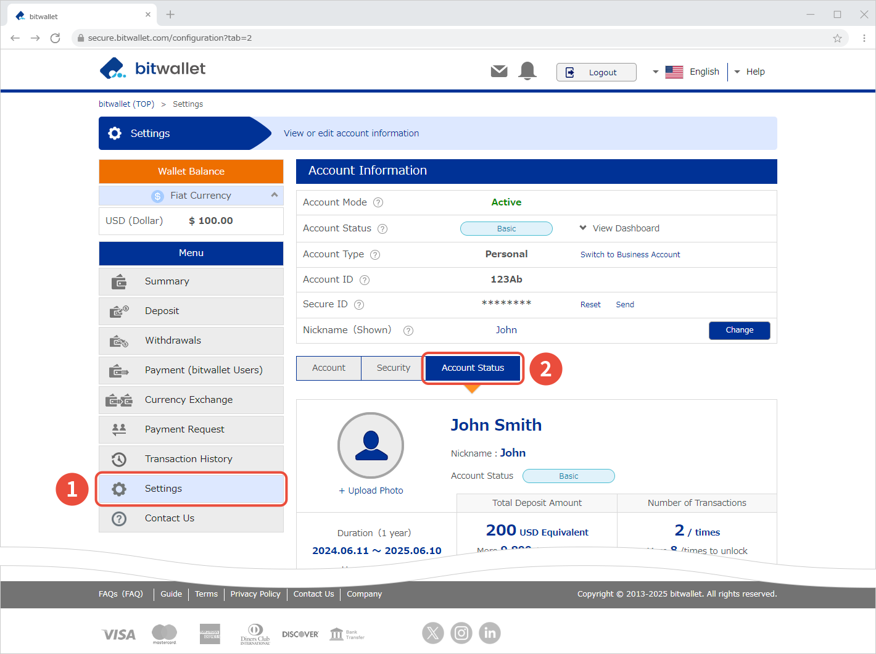Select the Account Status tab
The height and width of the screenshot is (654, 876).
[473, 368]
